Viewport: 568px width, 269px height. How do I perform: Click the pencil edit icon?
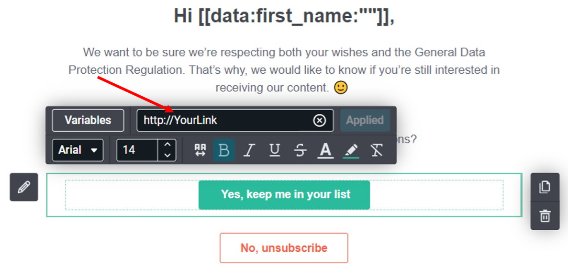[x=24, y=187]
